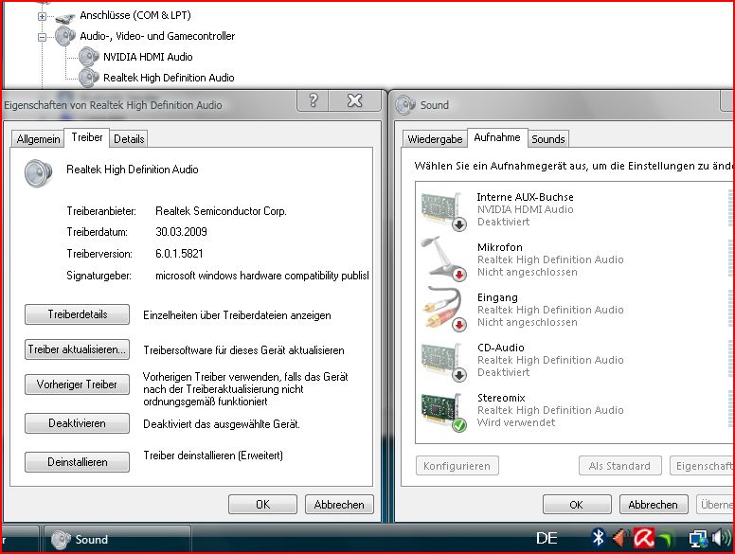Collapse the Audio-, Video- und Gamecontroller node
Viewport: 735px width, 554px height.
(43, 37)
